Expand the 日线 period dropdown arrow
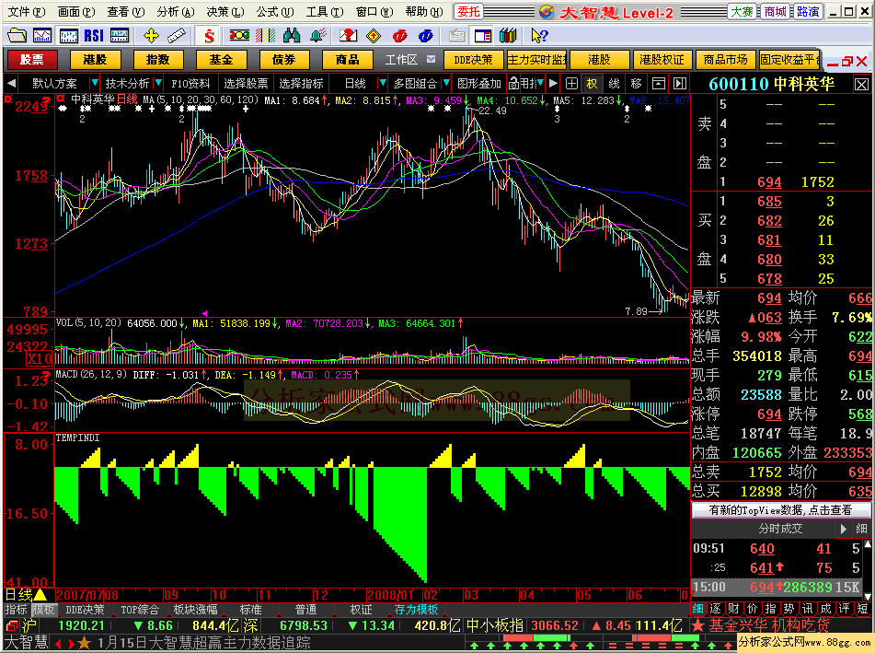The height and width of the screenshot is (653, 875). pyautogui.click(x=382, y=83)
